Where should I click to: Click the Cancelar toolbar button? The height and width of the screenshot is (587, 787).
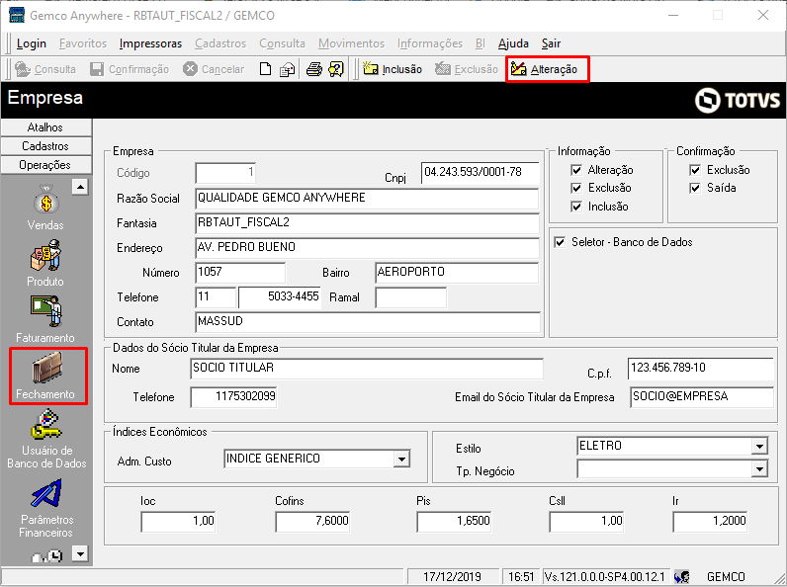point(214,69)
